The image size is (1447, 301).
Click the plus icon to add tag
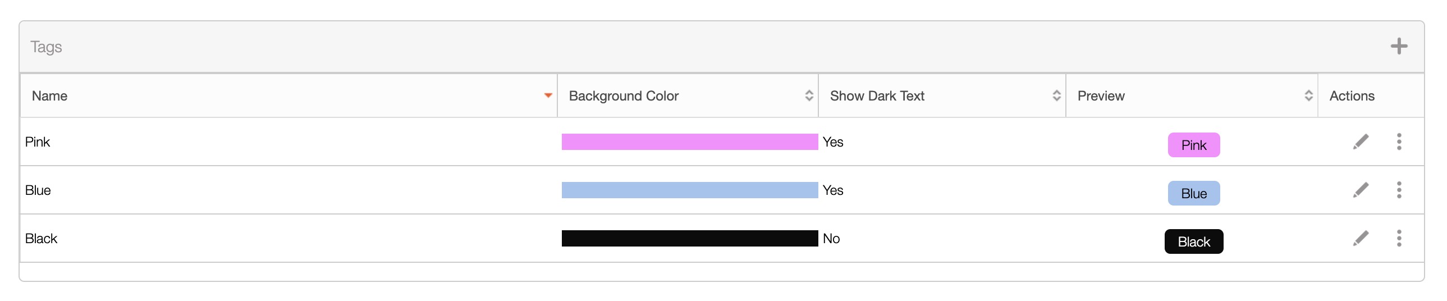coord(1399,46)
